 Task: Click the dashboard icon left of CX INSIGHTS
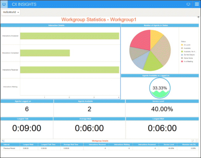click(x=4, y=4)
